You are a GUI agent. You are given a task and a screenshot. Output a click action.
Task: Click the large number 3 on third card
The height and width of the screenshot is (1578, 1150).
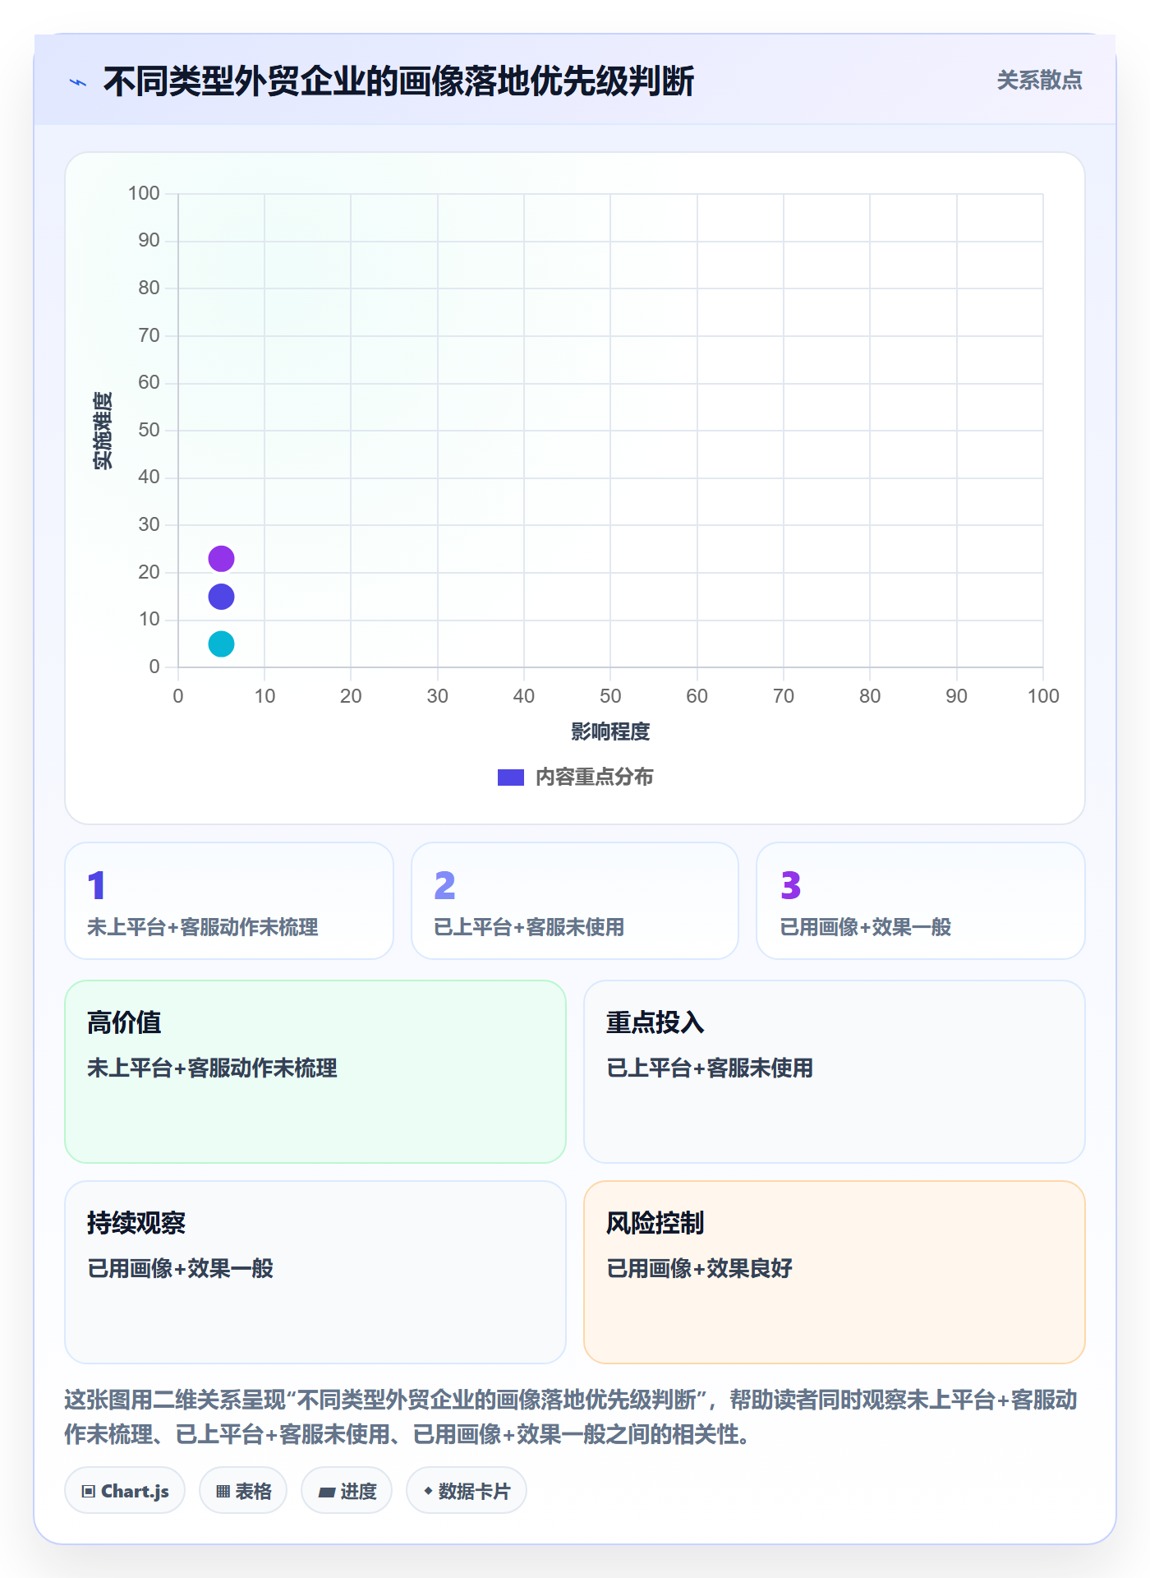pos(790,885)
